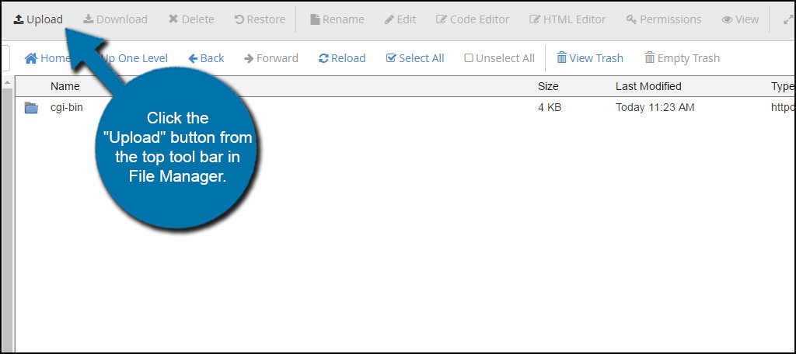Sort by the Type column header
This screenshot has width=796, height=354.
pyautogui.click(x=782, y=86)
